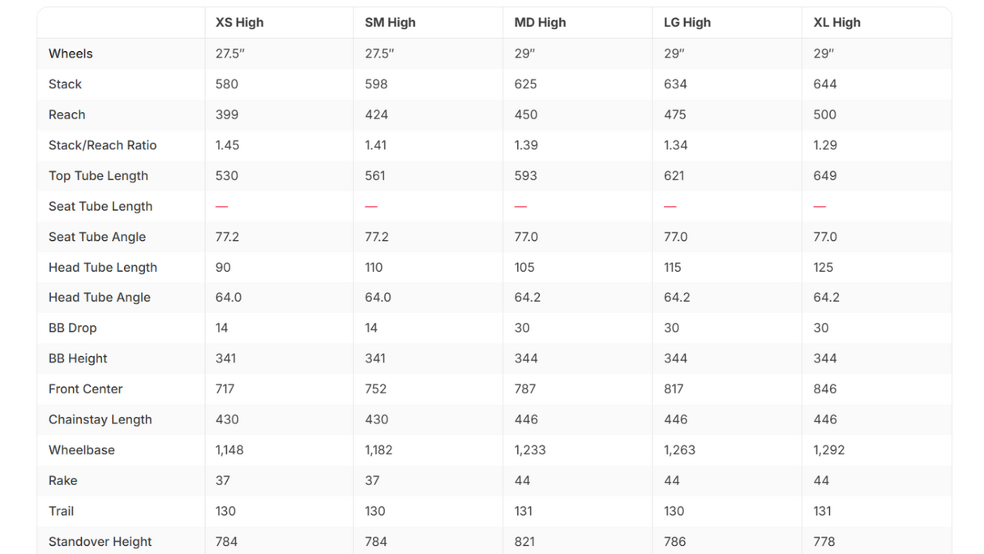Click the Wheels row label
This screenshot has height=554, width=984.
coord(71,54)
